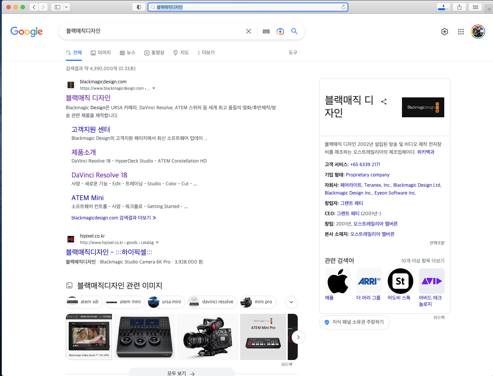Filter images by atem mini chip
The image size is (493, 376).
tap(125, 302)
